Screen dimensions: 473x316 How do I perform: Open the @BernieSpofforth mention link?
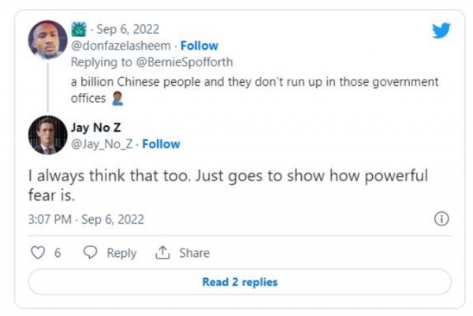coord(185,61)
